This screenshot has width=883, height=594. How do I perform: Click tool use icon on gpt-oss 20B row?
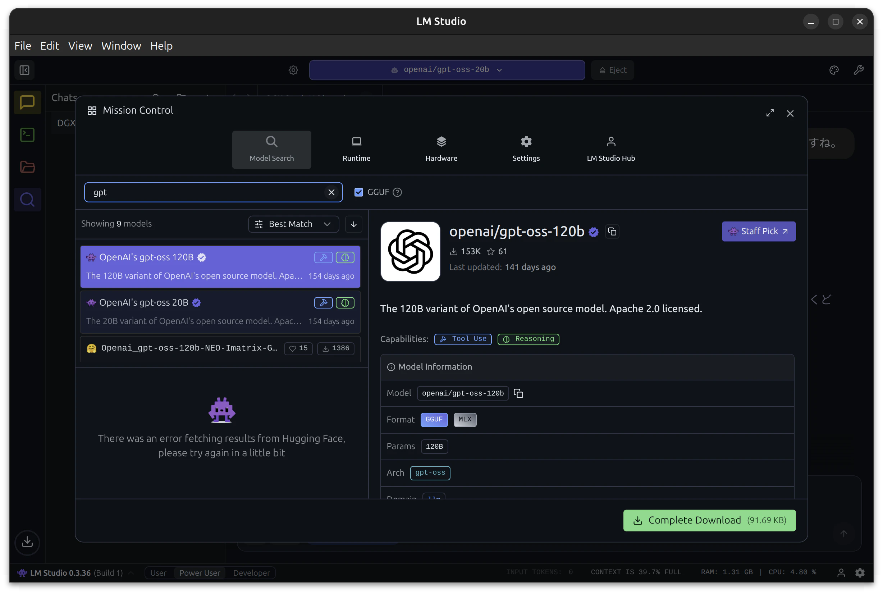pyautogui.click(x=323, y=303)
